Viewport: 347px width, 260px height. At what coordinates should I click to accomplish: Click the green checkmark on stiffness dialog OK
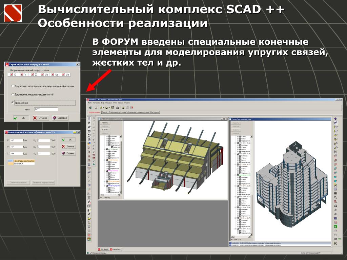[x=63, y=140]
